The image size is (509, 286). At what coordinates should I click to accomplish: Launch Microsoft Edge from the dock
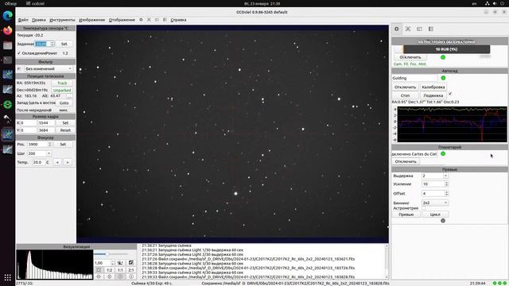7,15
